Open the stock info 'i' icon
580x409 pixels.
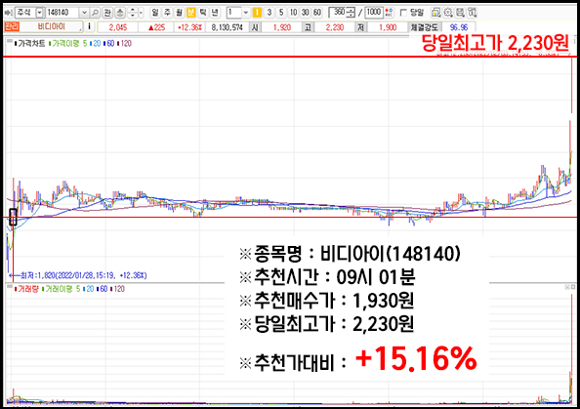tap(89, 26)
